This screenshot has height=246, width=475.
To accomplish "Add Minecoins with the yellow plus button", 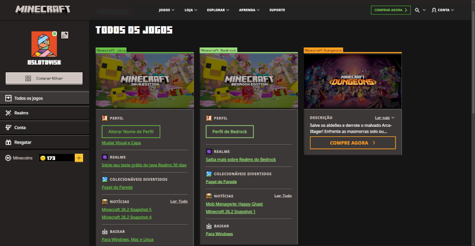I will [x=79, y=158].
